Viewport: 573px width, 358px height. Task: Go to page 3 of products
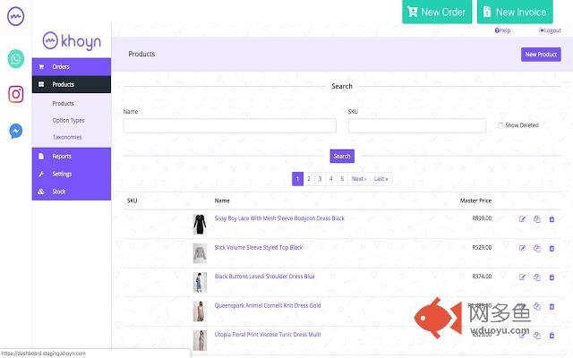click(320, 179)
